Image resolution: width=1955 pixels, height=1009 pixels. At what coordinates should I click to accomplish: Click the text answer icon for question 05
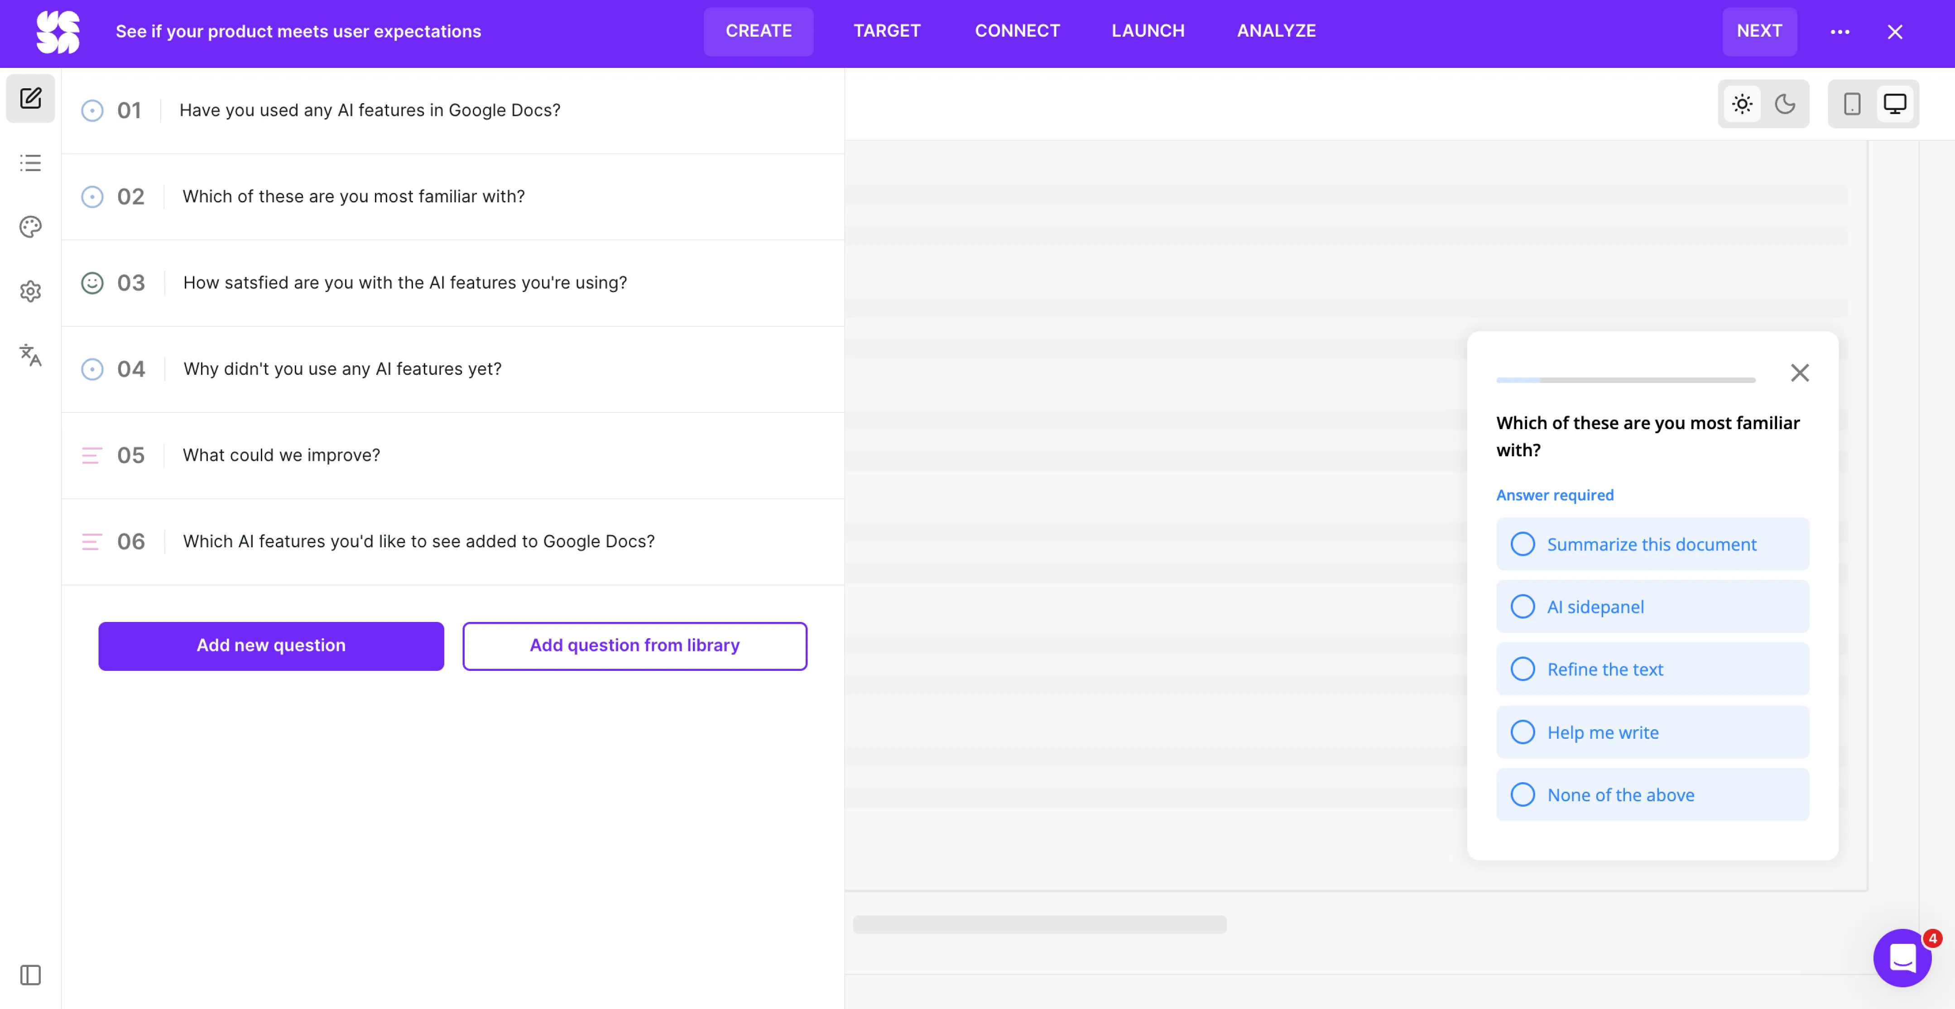click(92, 455)
